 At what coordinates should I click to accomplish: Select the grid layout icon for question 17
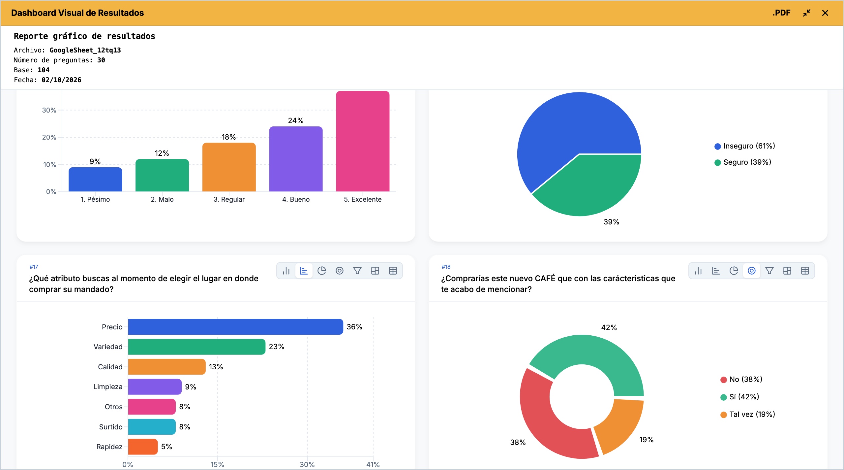coord(375,271)
